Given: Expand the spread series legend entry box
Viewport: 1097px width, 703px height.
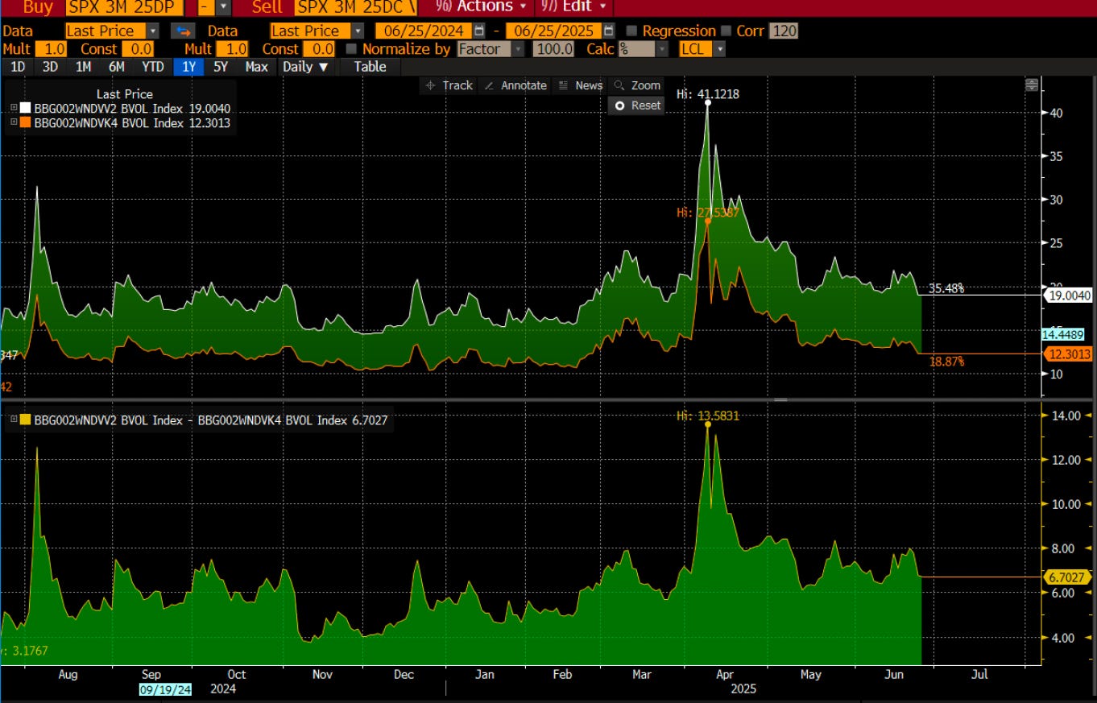Looking at the screenshot, I should coord(13,420).
